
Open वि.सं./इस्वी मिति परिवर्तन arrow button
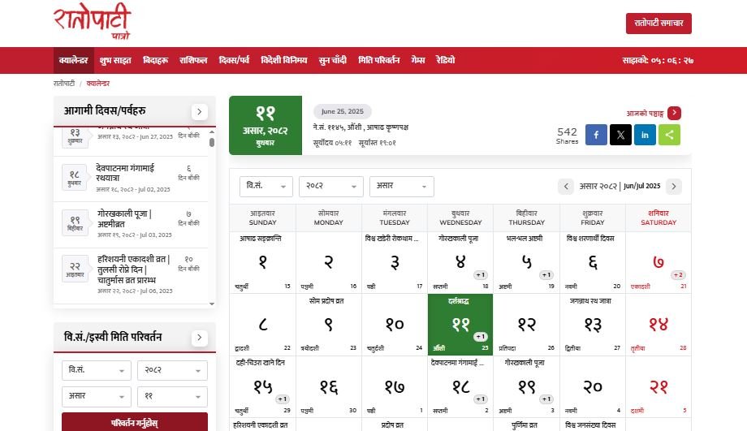point(199,338)
